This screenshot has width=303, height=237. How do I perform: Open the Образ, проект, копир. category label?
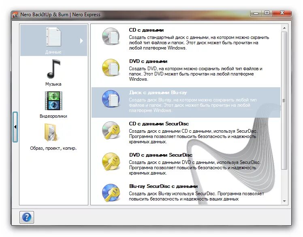(x=53, y=148)
